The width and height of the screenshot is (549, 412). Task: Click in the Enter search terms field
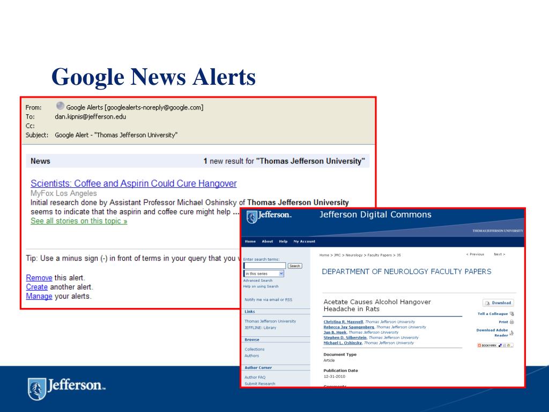click(265, 266)
